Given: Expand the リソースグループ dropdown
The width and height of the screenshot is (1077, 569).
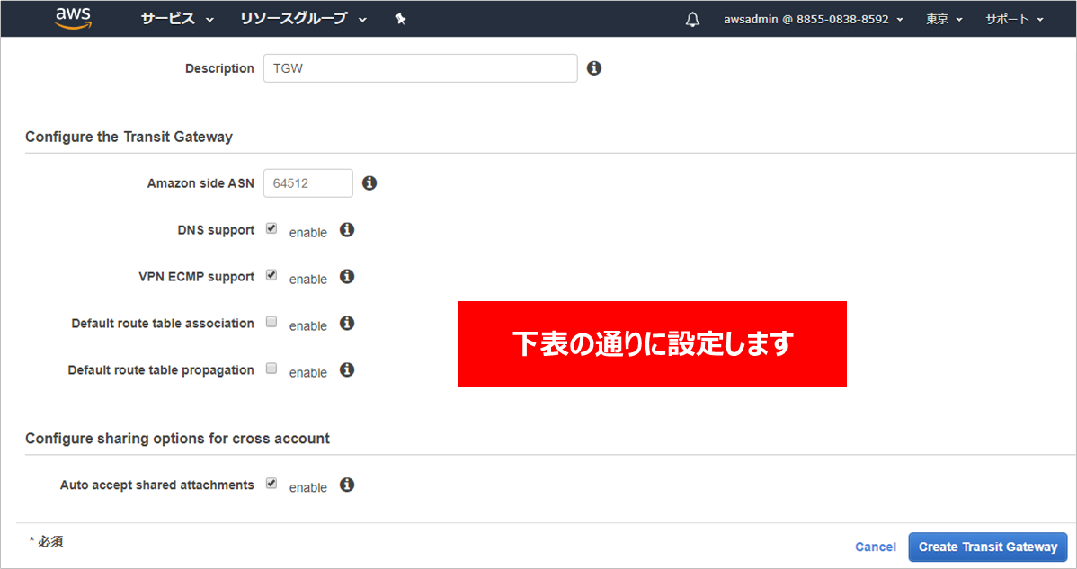Looking at the screenshot, I should coord(303,19).
